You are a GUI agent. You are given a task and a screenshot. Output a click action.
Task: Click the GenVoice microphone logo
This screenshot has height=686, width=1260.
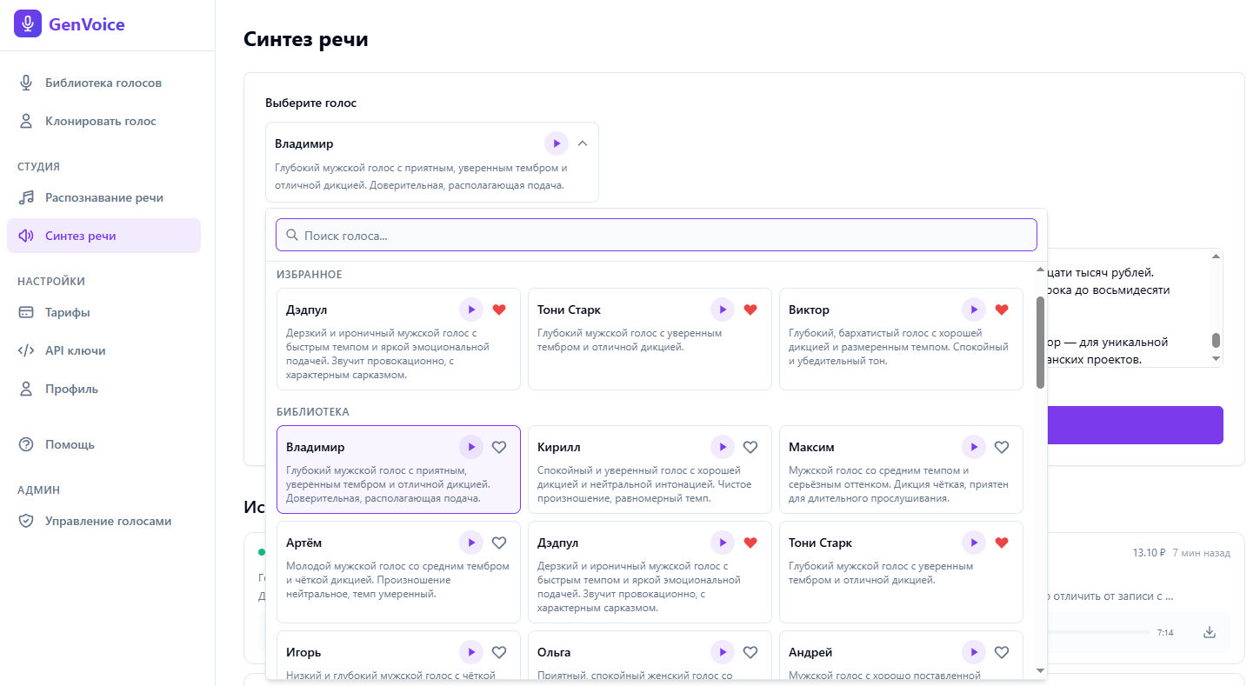[28, 24]
